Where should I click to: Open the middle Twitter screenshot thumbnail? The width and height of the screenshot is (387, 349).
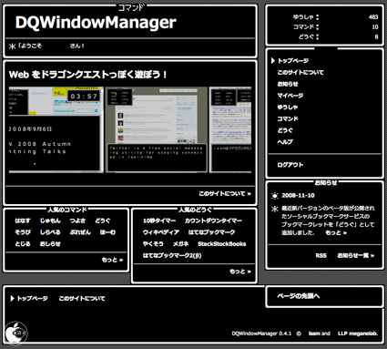[x=157, y=129]
